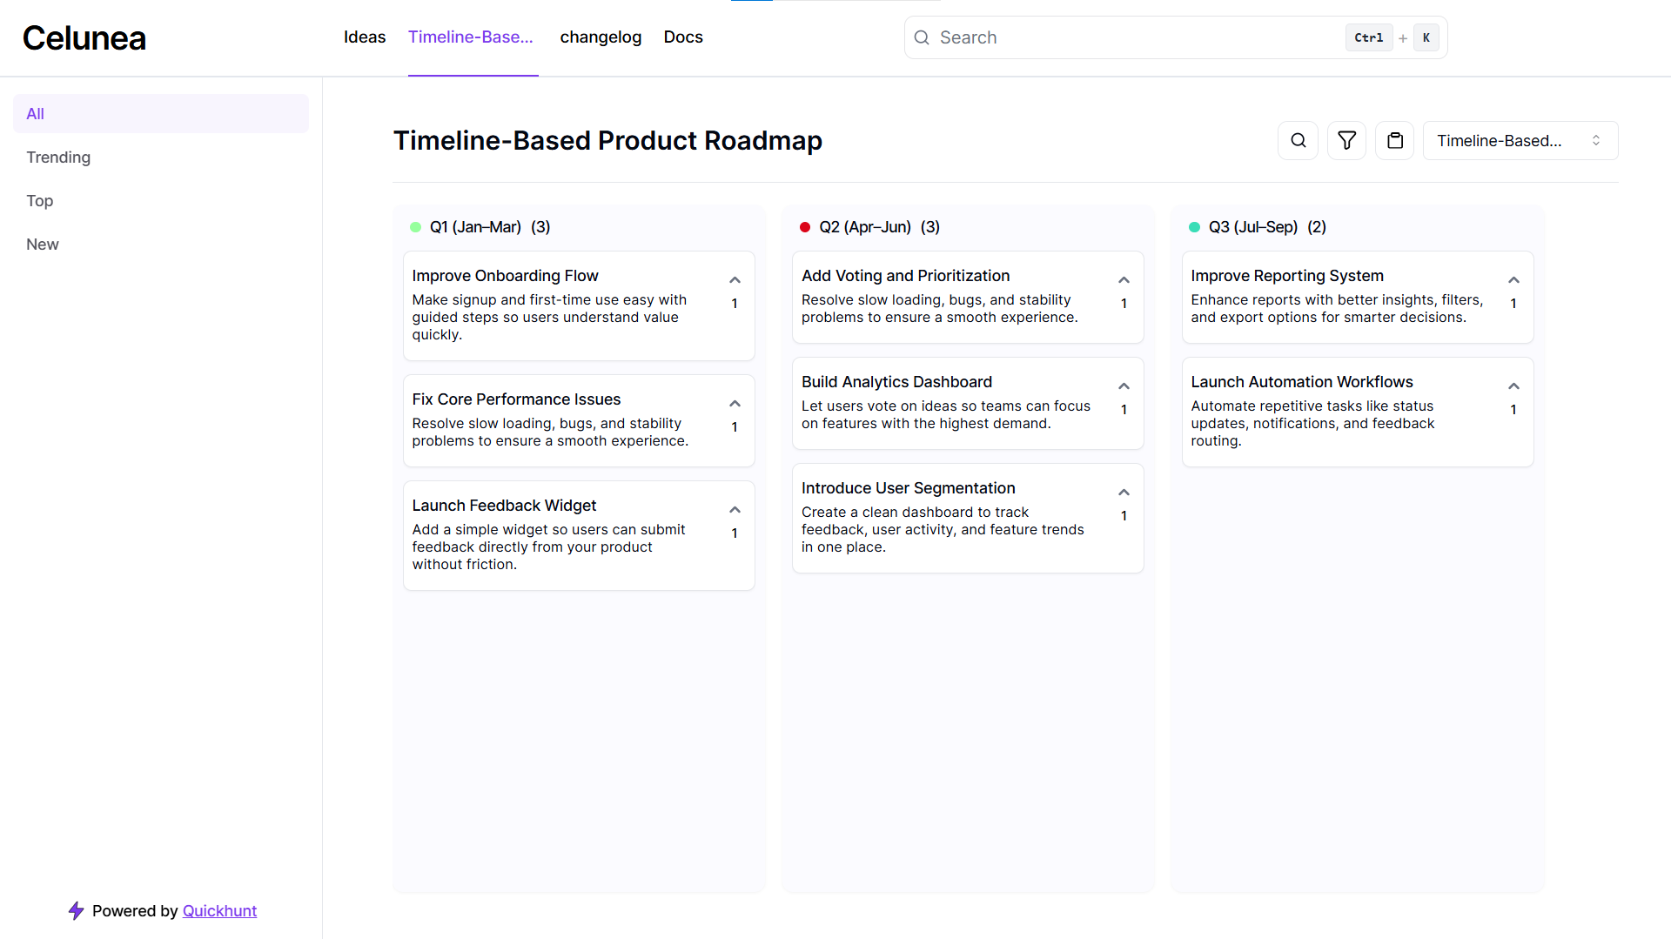Open Add Voting and Prioritization title
Image resolution: width=1671 pixels, height=939 pixels.
[905, 276]
